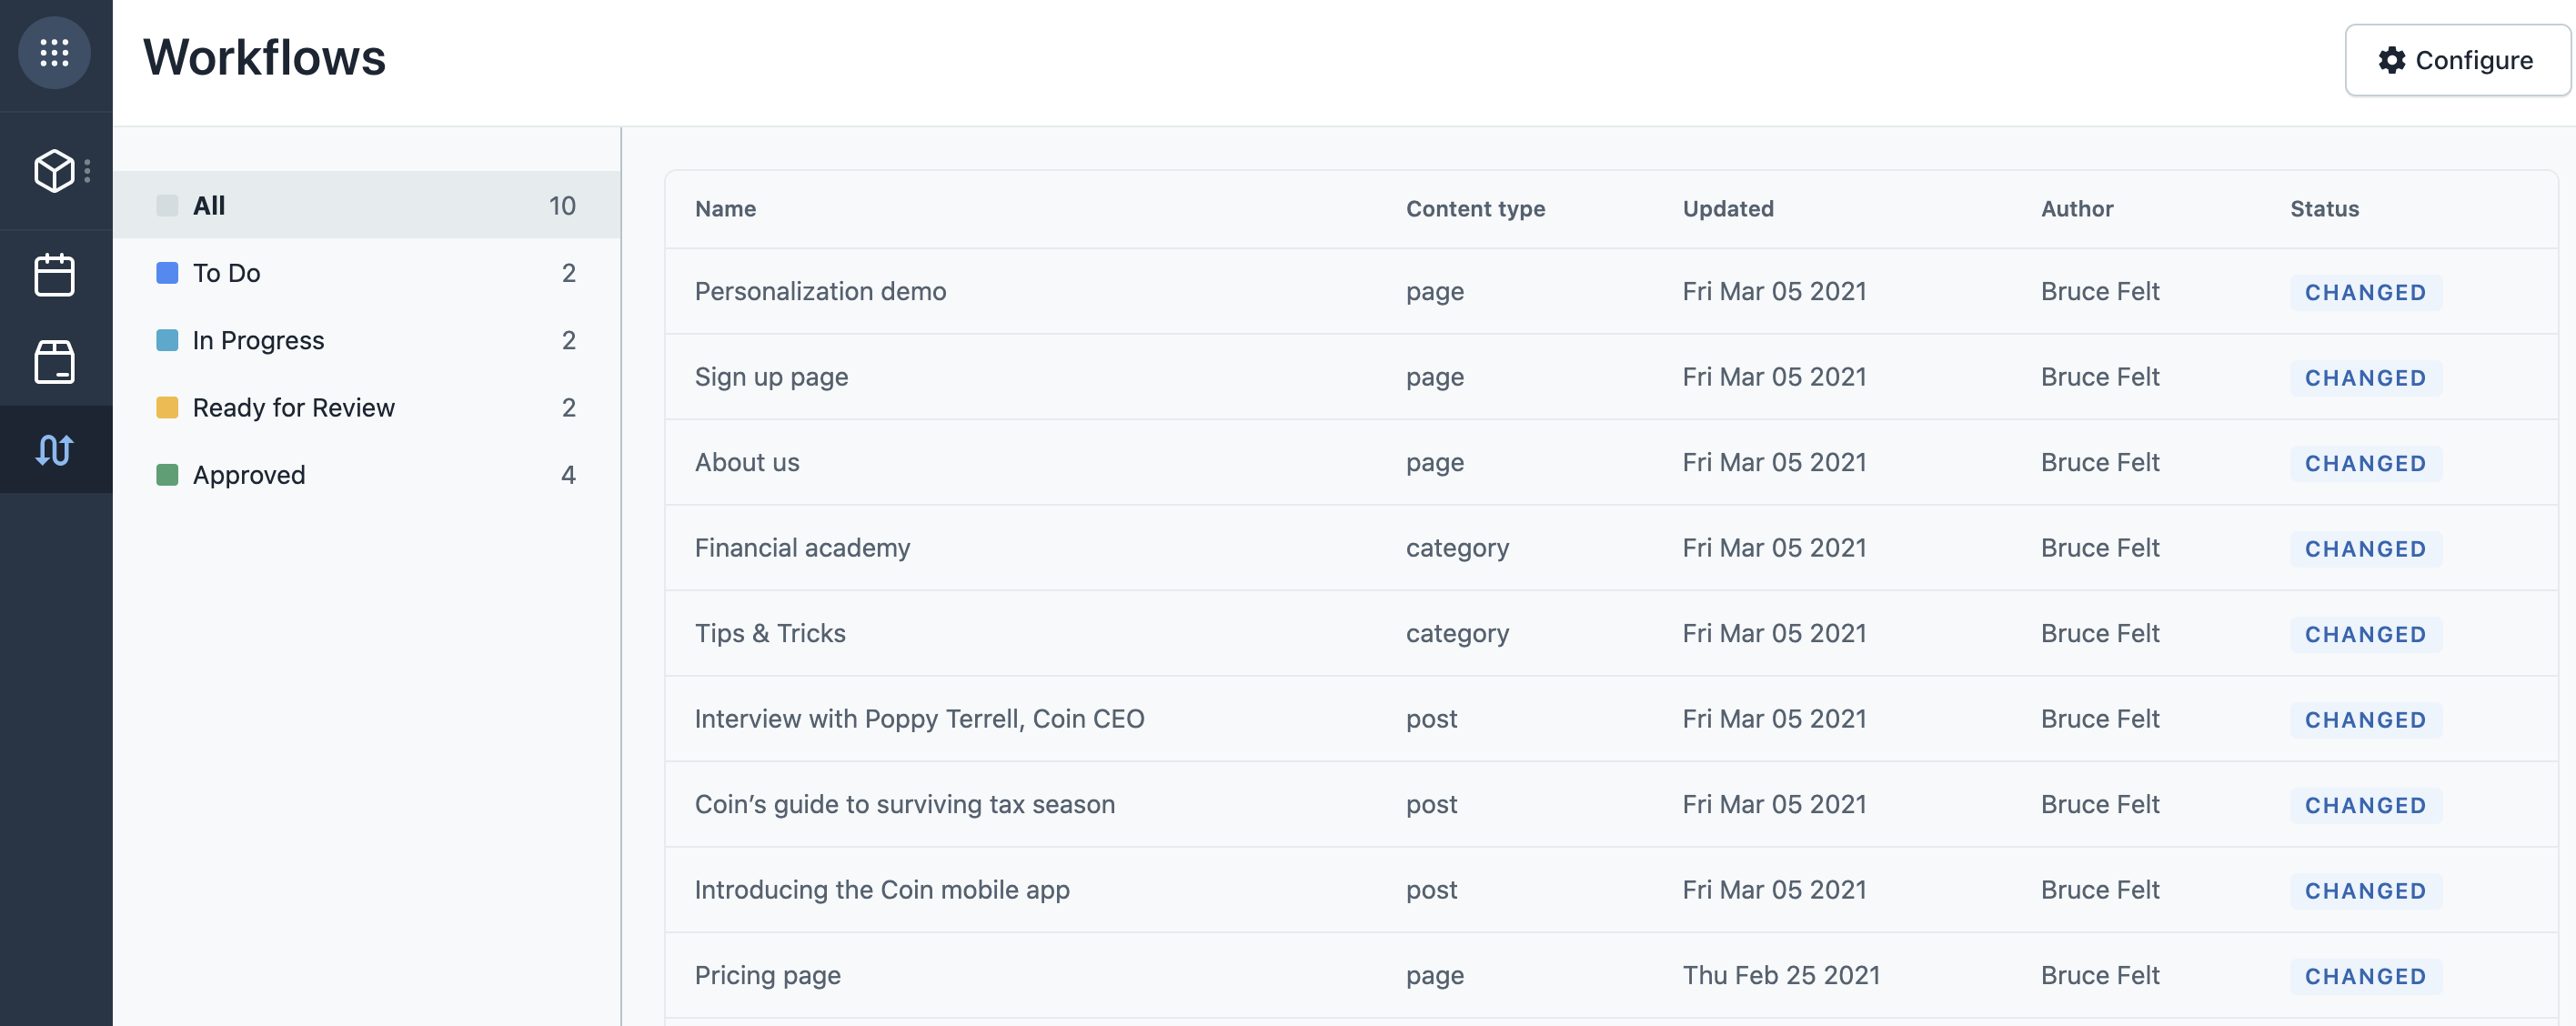This screenshot has height=1026, width=2576.
Task: Select the Ready for Review filter
Action: 294,407
